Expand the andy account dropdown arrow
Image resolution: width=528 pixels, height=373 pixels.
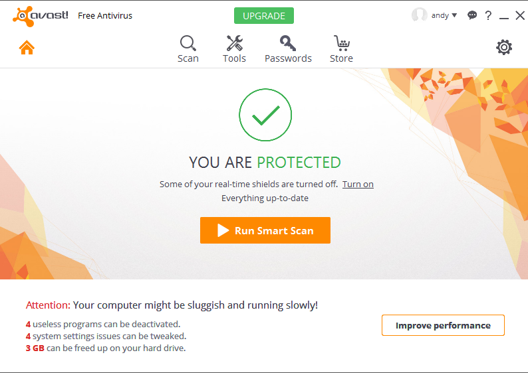[454, 15]
